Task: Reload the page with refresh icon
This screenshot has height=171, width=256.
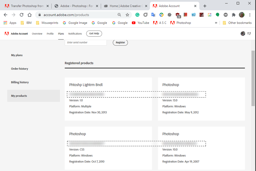Action: click(x=22, y=15)
